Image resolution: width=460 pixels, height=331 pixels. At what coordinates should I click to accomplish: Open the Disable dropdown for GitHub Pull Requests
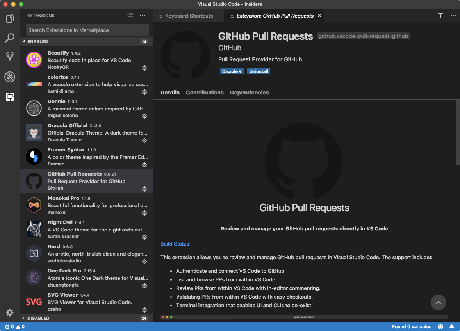coord(232,71)
